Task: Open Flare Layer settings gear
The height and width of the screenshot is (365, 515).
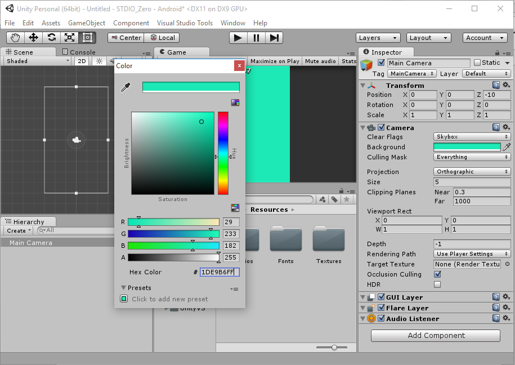Action: tap(506, 308)
